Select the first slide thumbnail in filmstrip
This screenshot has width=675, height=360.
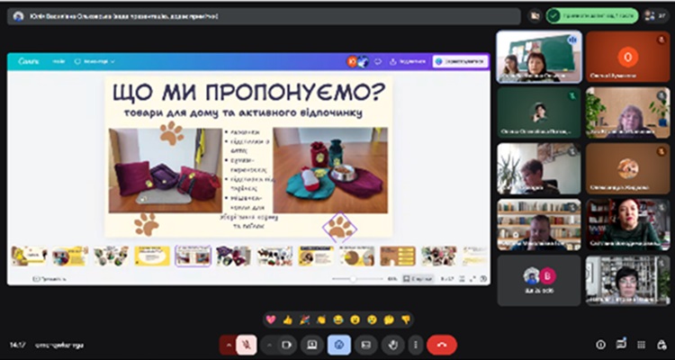tap(29, 256)
